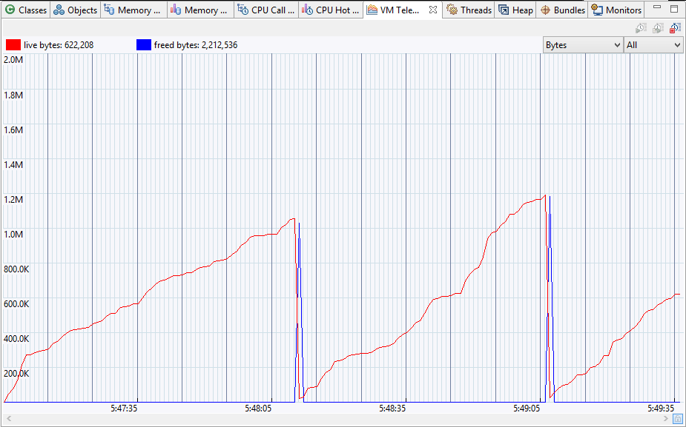Click the red live bytes color swatch
The height and width of the screenshot is (427, 686).
coord(13,45)
